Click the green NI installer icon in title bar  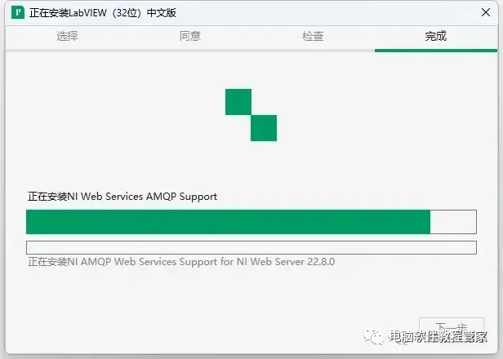click(18, 13)
